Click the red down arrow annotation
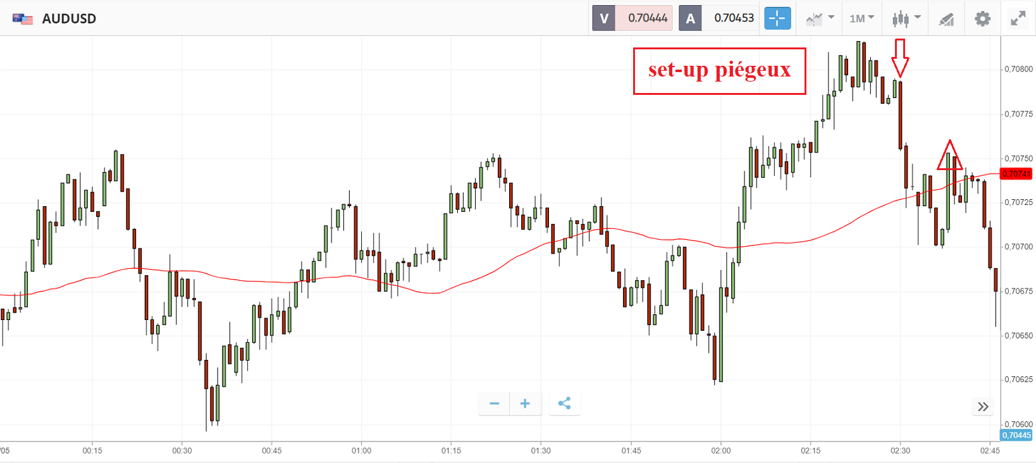Screen dimensions: 1036x463 (900, 57)
